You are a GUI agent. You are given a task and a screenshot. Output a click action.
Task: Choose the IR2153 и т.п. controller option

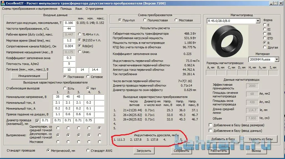click(79, 40)
